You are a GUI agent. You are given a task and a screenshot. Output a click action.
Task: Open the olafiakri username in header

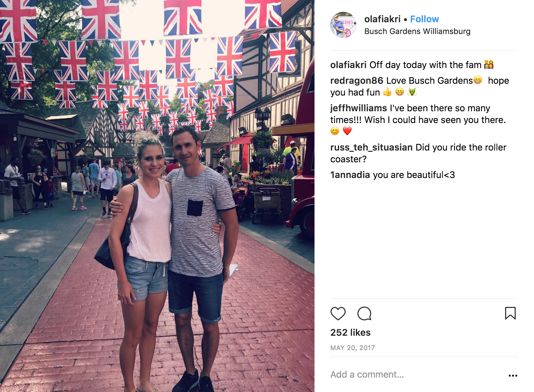pos(382,19)
